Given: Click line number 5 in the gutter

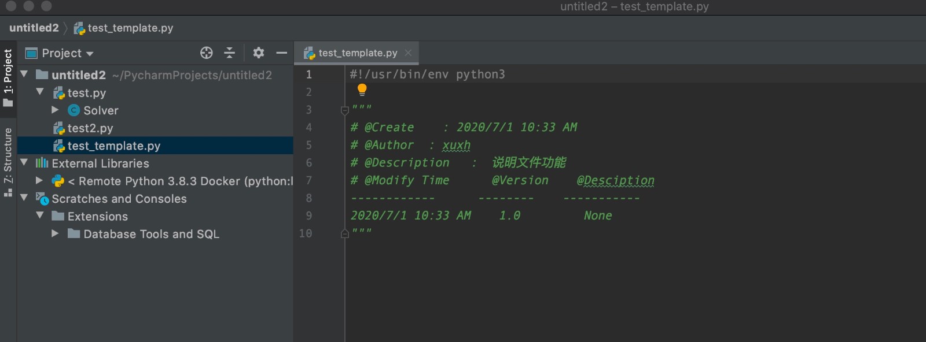Looking at the screenshot, I should tap(308, 145).
